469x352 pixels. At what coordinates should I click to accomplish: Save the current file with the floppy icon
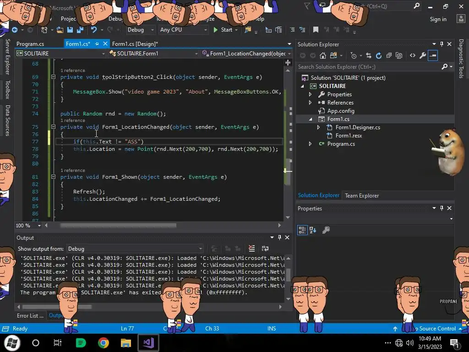point(70,30)
